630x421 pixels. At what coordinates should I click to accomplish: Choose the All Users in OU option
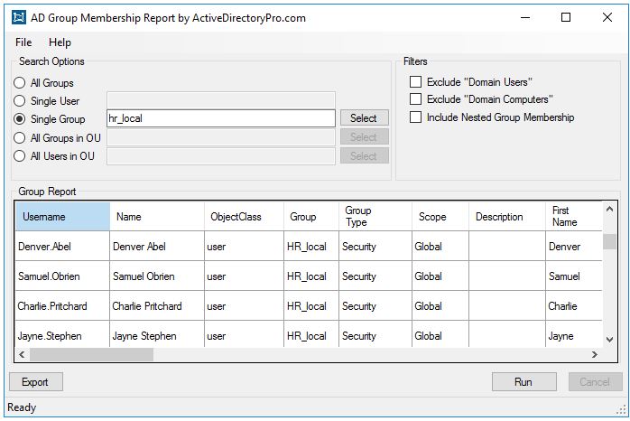coord(19,156)
